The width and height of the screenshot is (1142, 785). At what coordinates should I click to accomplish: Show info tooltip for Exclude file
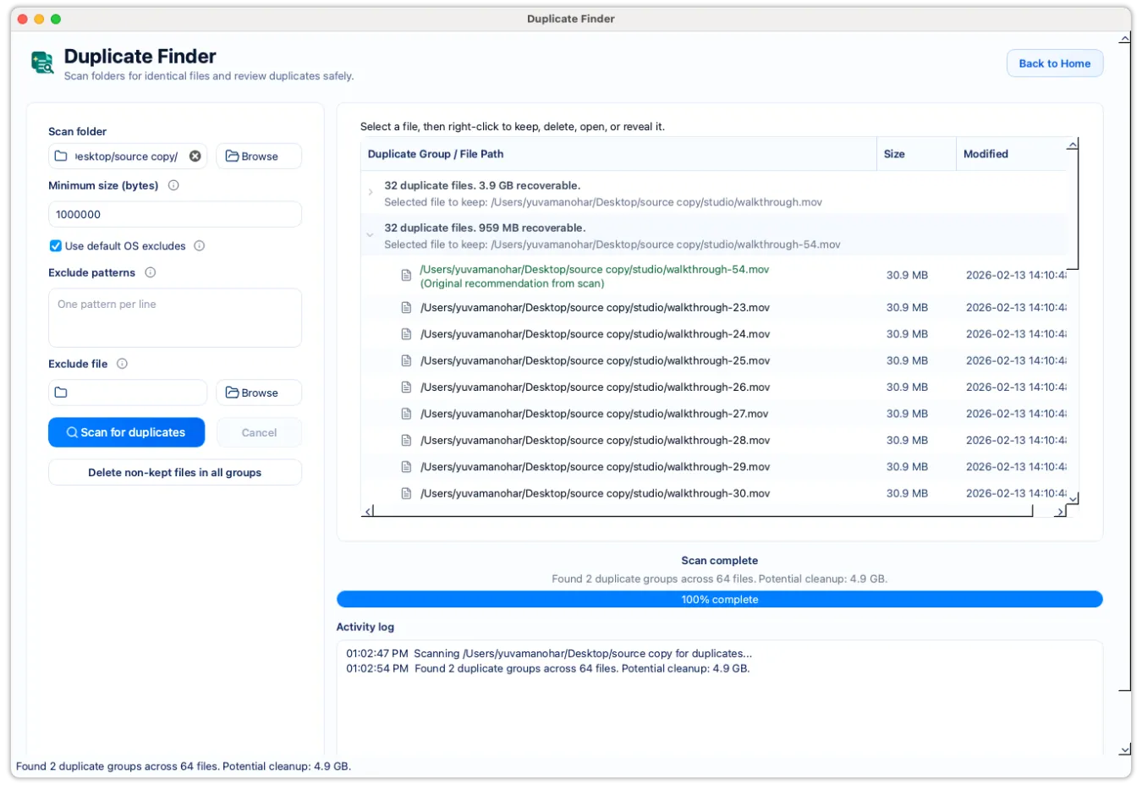point(122,364)
